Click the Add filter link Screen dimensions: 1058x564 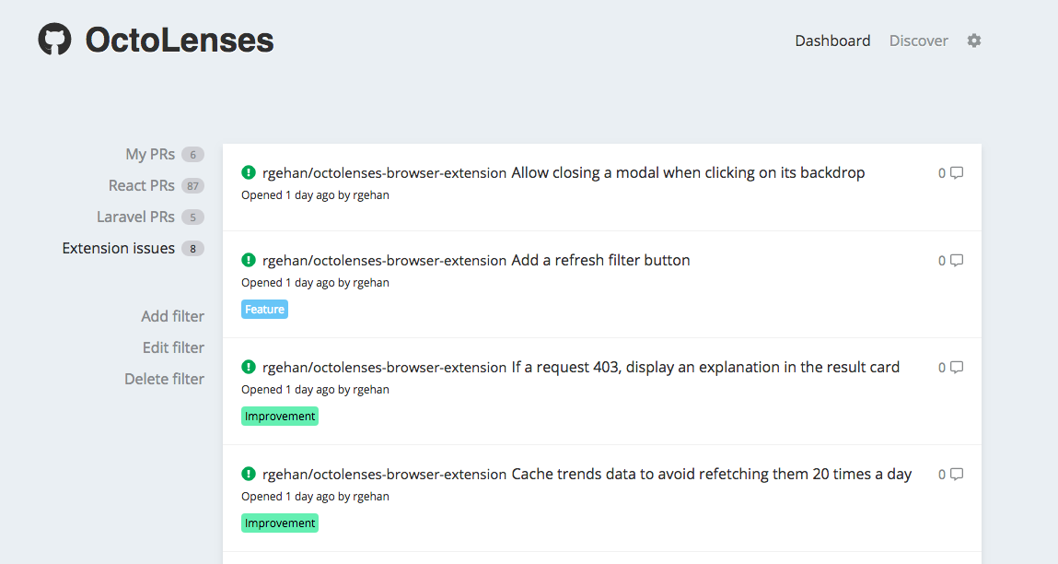172,316
